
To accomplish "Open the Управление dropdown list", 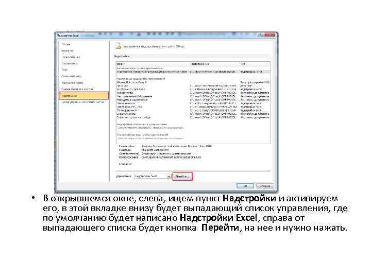I will pos(153,177).
